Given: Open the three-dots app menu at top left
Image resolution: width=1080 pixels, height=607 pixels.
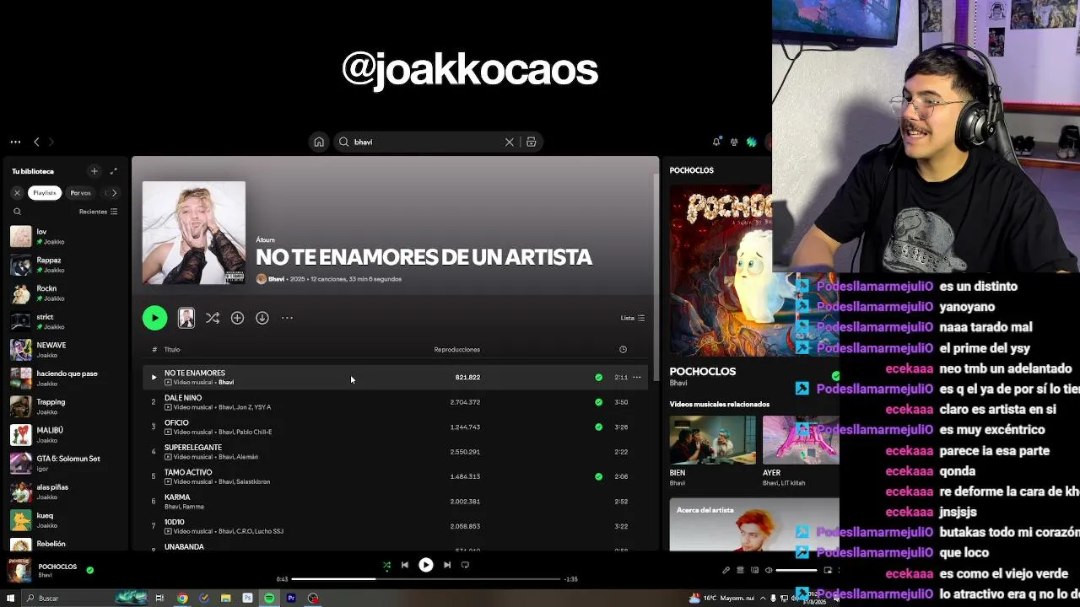Looking at the screenshot, I should pyautogui.click(x=15, y=142).
